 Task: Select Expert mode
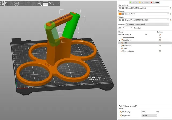click(x=155, y=2)
